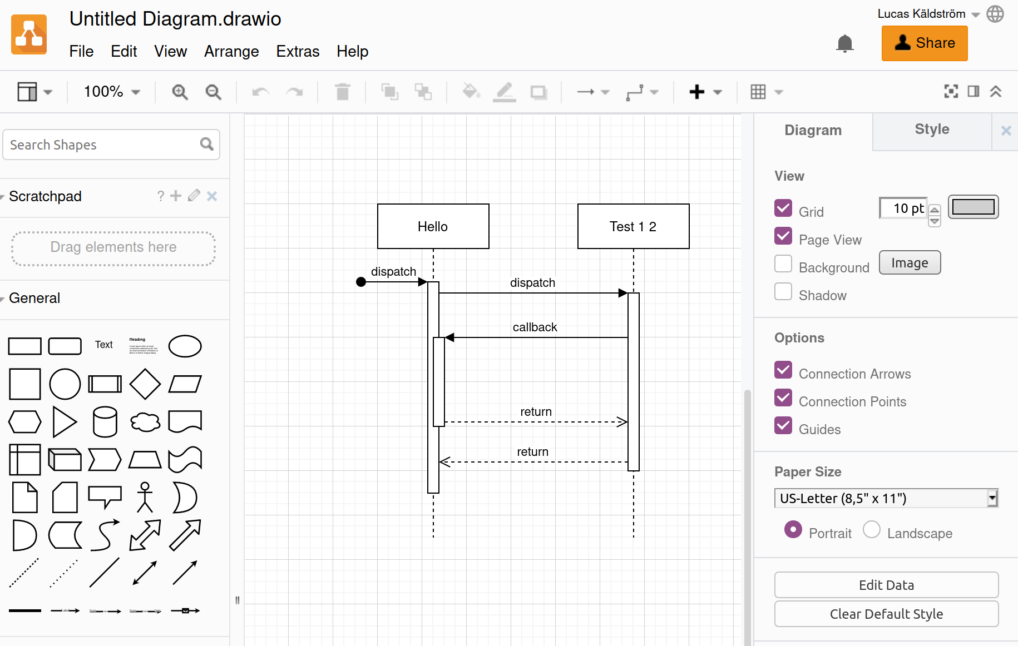Select the Landscape radio button

click(871, 530)
